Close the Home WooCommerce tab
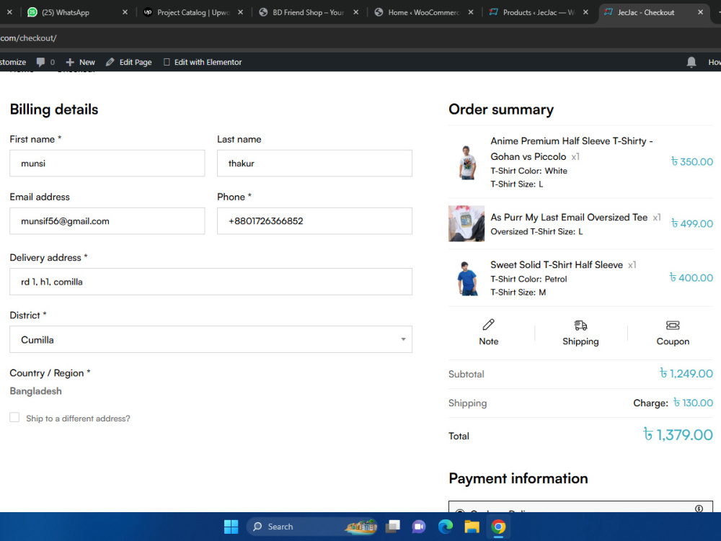Image resolution: width=721 pixels, height=541 pixels. coord(471,12)
